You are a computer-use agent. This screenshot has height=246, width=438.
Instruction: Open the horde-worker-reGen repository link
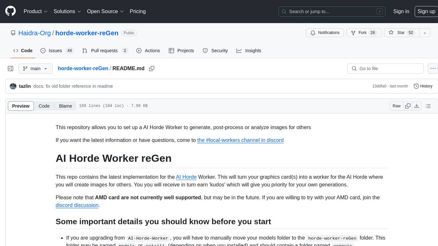tap(87, 33)
